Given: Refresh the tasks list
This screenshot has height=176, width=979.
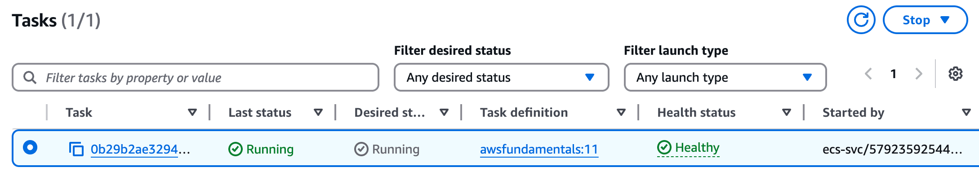Looking at the screenshot, I should click(x=861, y=20).
